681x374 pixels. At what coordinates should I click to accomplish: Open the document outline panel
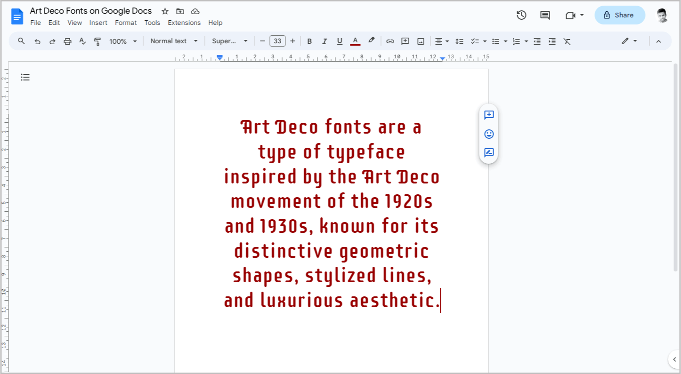tap(25, 77)
